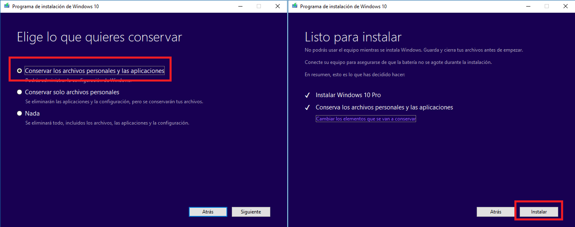Open Cambiar los elementos que se van a conservar link

point(366,119)
